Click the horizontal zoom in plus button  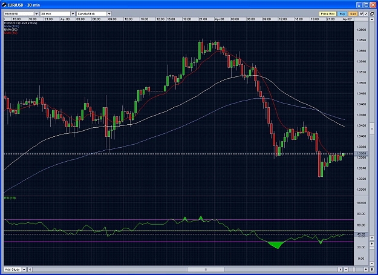coord(366,270)
